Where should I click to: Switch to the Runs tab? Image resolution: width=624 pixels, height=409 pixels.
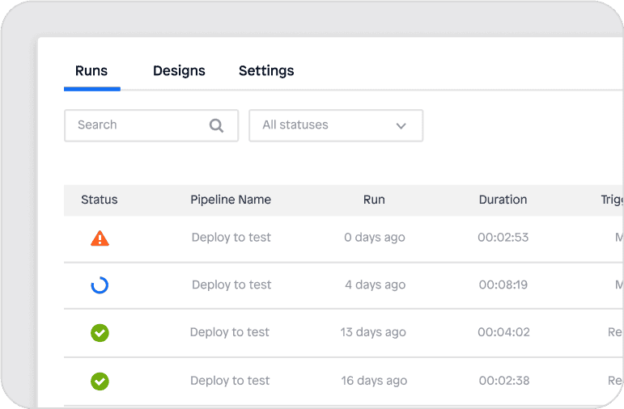click(91, 71)
